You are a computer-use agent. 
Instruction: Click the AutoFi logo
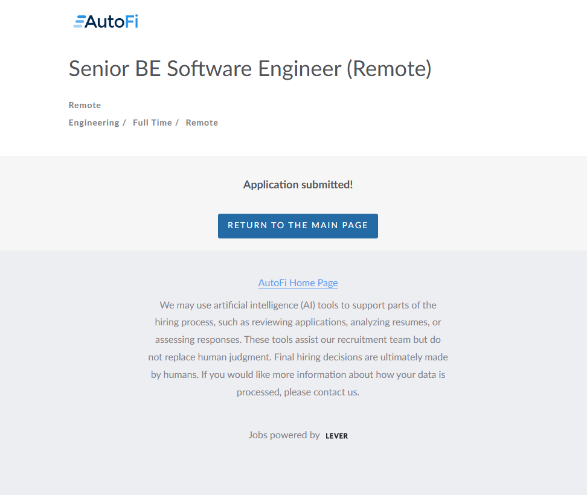click(x=106, y=22)
